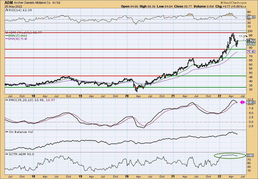Select the ADM (Weekly) price legend
The image size is (258, 179).
pyautogui.click(x=25, y=33)
